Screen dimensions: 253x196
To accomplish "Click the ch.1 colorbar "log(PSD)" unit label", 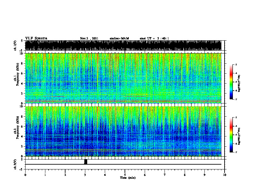I will pyautogui.click(x=239, y=84).
